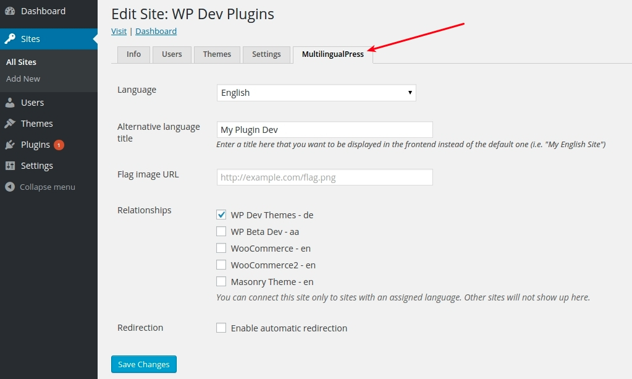The height and width of the screenshot is (379, 632).
Task: Click the Settings sliders icon in sidebar
Action: [10, 166]
